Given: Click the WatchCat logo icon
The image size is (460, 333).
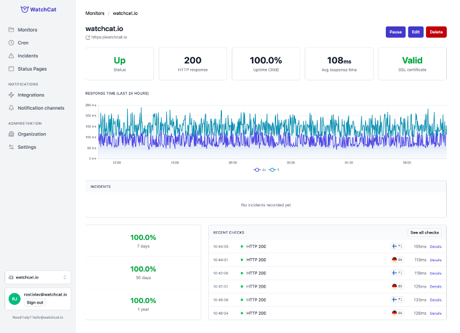Looking at the screenshot, I should pos(25,9).
